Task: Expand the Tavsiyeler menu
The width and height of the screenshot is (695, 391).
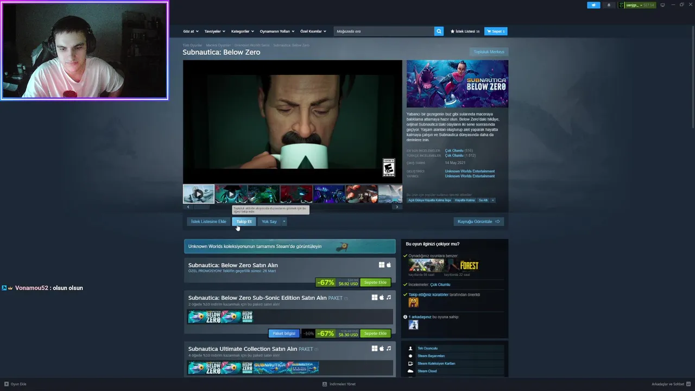Action: click(x=214, y=31)
